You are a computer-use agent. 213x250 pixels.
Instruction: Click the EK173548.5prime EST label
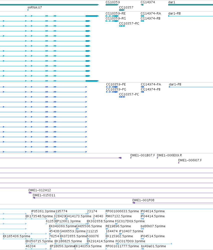pyautogui.click(x=39, y=216)
